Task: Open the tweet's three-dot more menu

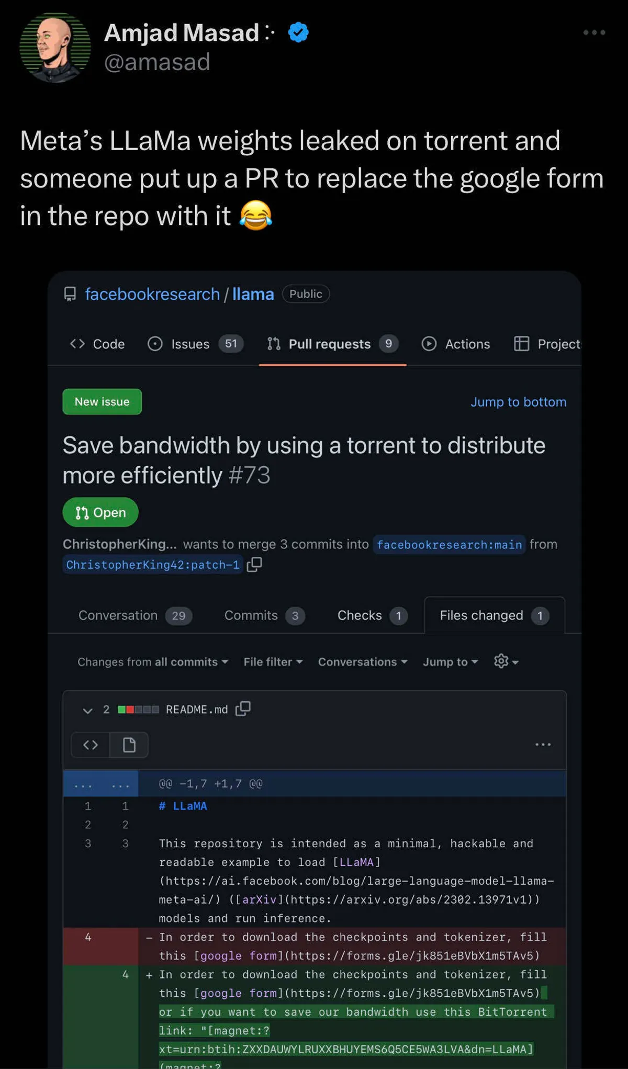Action: [594, 32]
